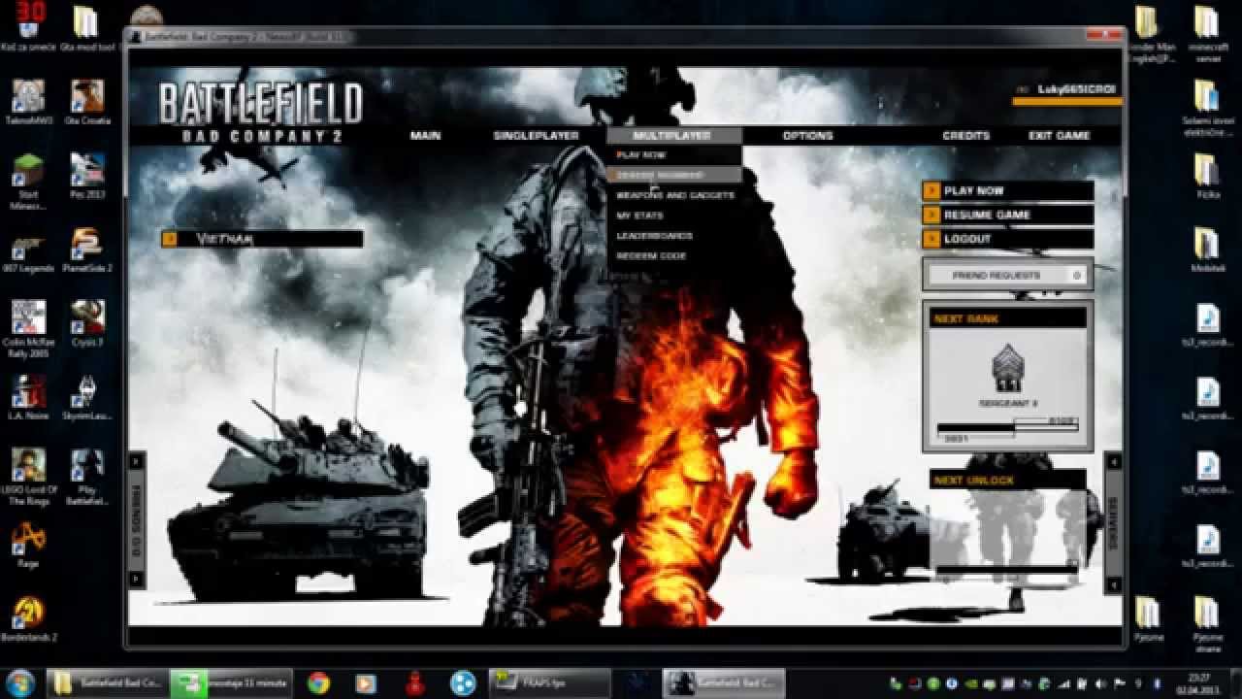Open the media player icon on the taskbar
Screen dimensions: 1242x699
coord(366,682)
